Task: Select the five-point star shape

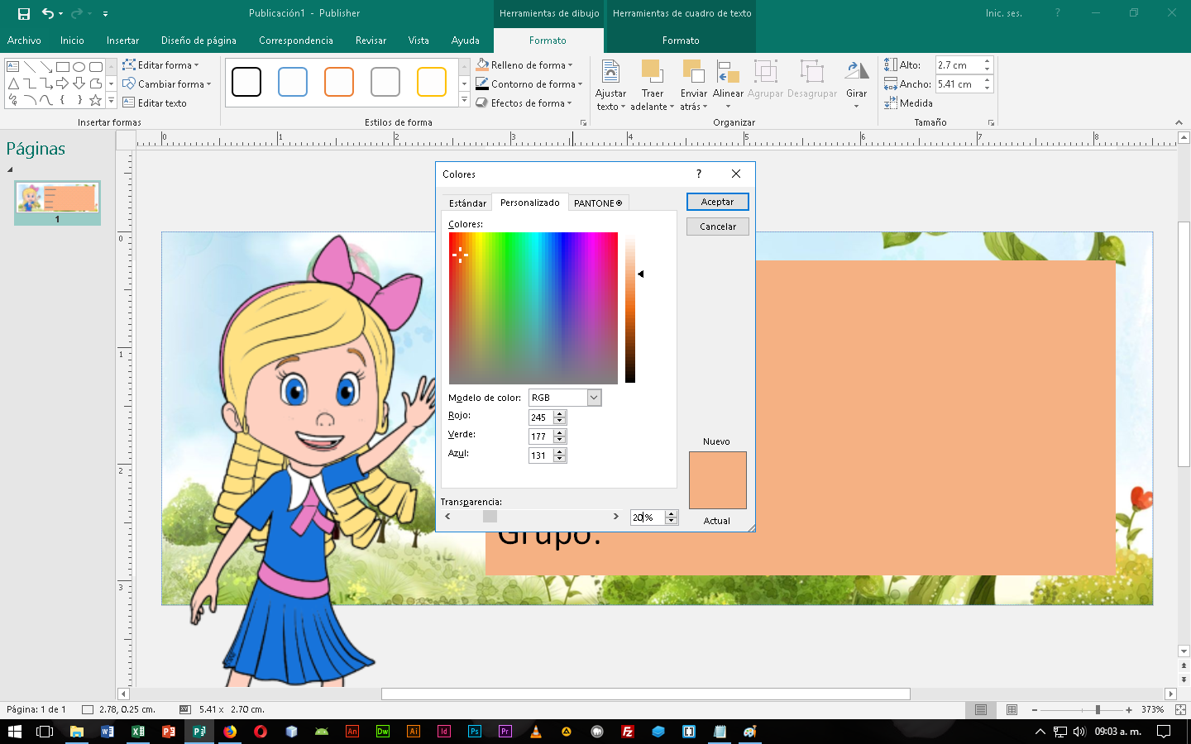Action: [x=96, y=100]
